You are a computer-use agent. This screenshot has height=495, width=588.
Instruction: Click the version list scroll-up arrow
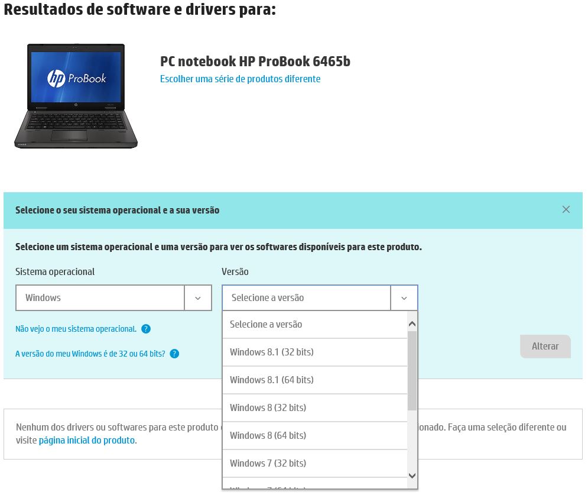click(x=412, y=324)
